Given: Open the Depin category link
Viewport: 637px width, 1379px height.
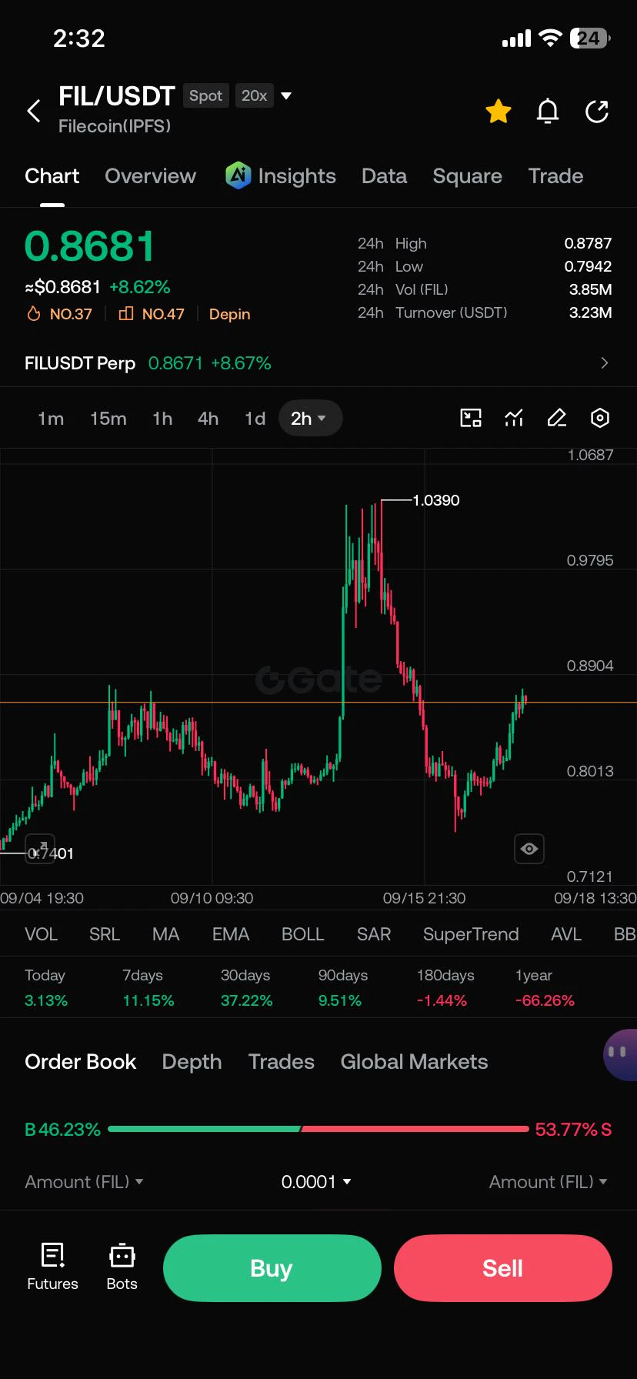Looking at the screenshot, I should click(229, 314).
